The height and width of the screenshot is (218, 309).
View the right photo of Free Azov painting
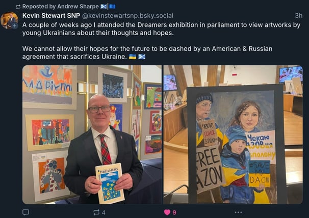(x=233, y=134)
